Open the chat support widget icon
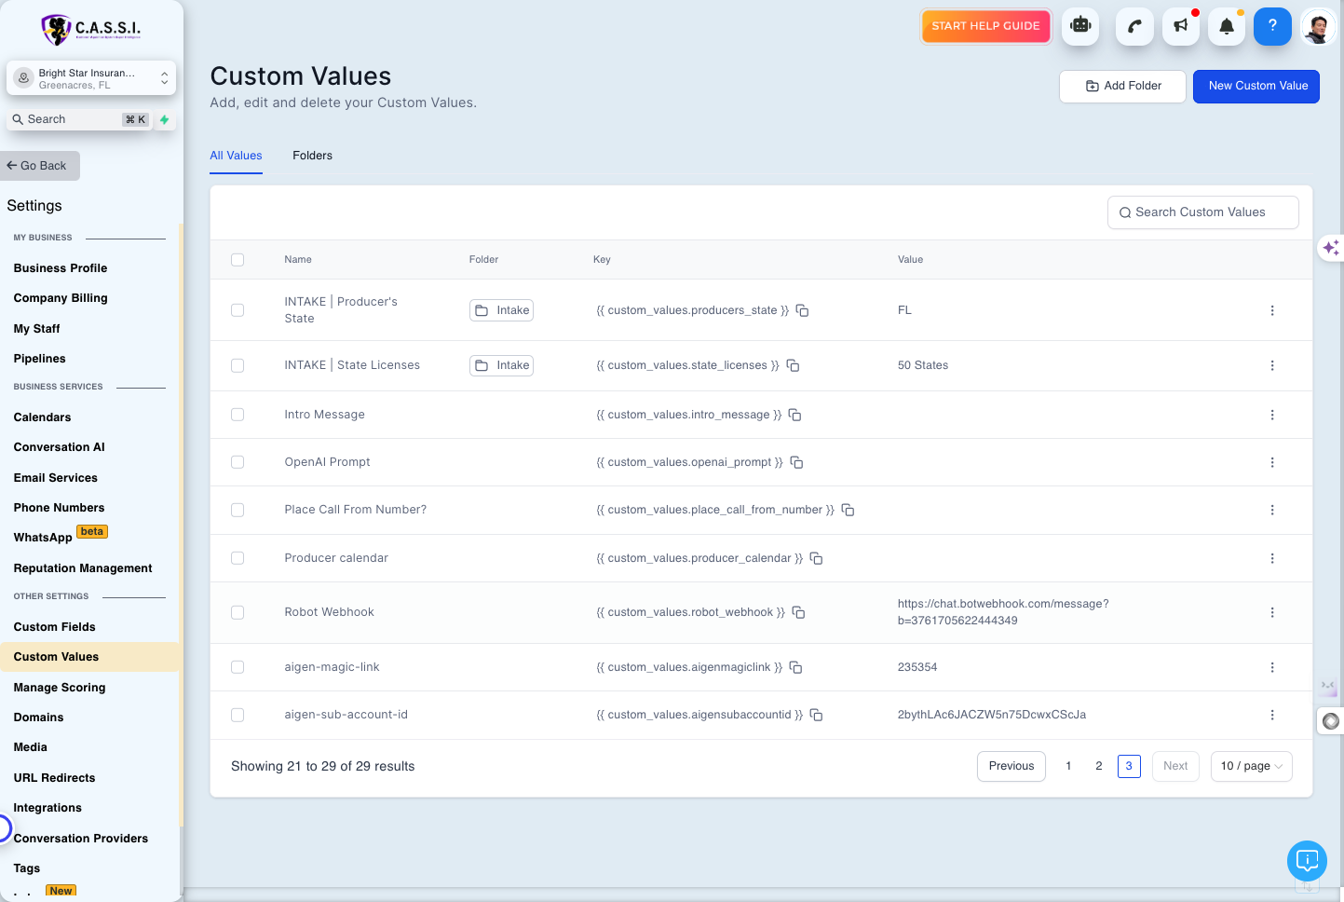This screenshot has width=1344, height=902. tap(1307, 860)
